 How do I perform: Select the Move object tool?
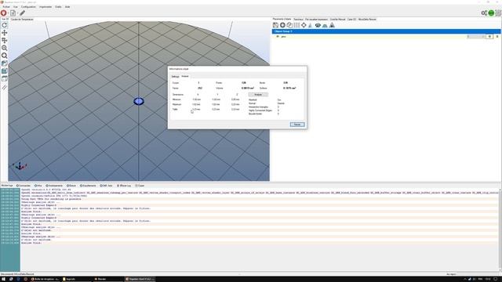[x=5, y=40]
